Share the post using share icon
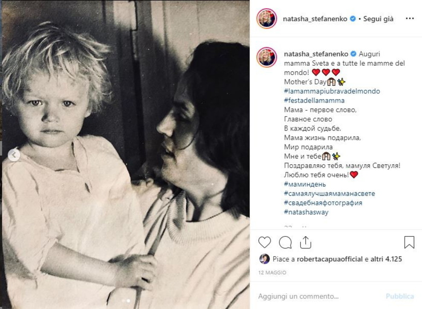 306,242
